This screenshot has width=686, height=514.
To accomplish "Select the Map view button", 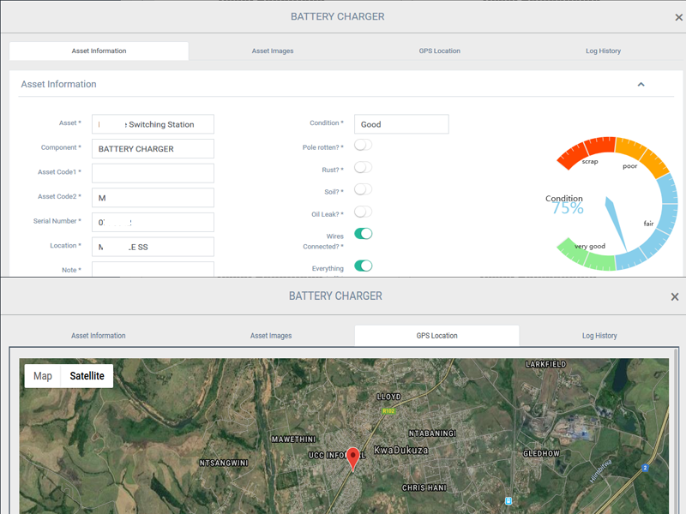I will 43,376.
